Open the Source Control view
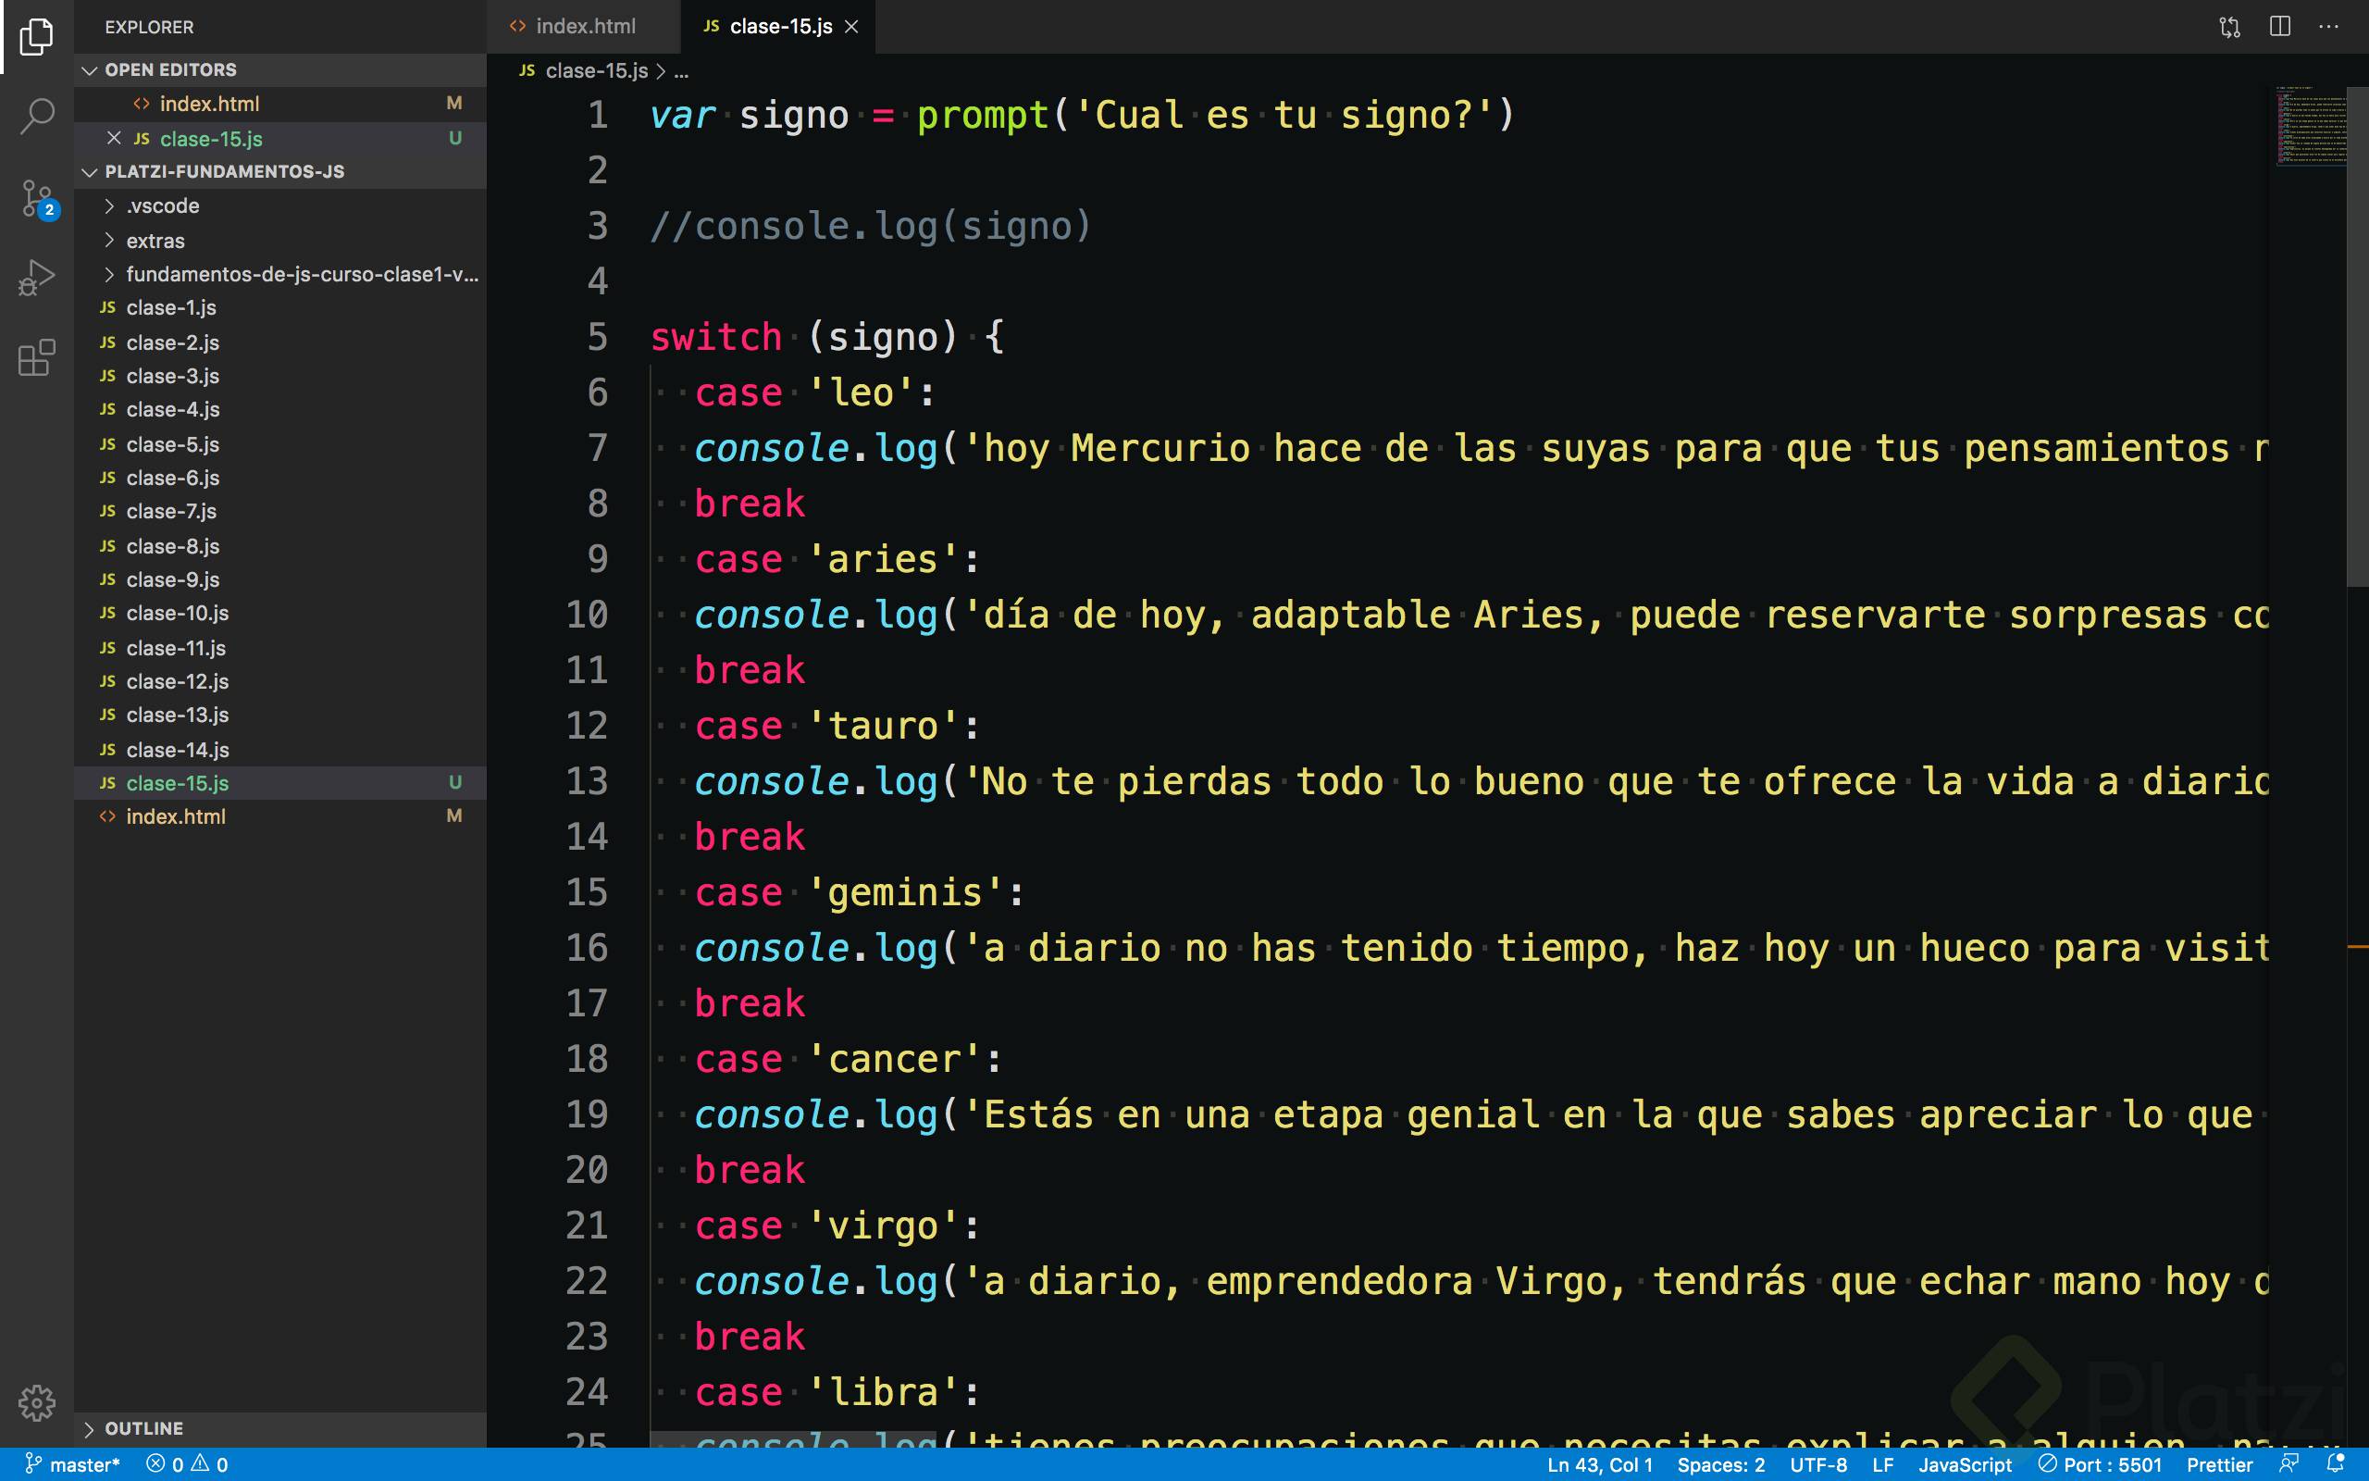This screenshot has width=2369, height=1481. pos(36,198)
